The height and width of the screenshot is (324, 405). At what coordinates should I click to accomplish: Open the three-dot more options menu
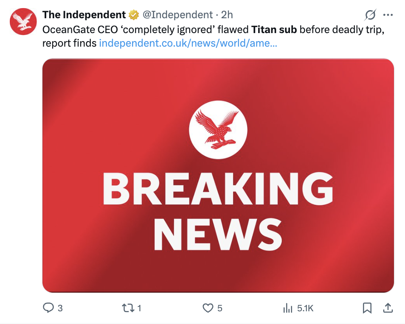click(388, 15)
